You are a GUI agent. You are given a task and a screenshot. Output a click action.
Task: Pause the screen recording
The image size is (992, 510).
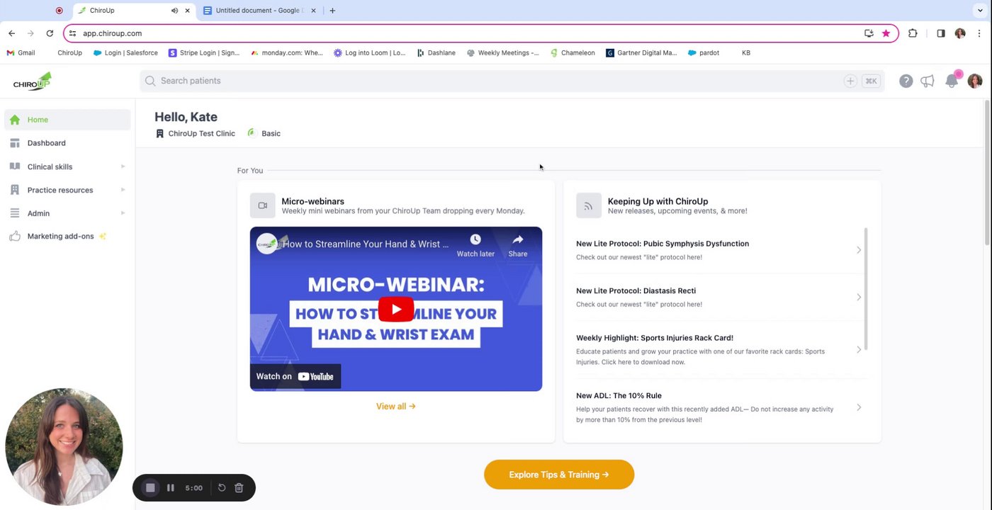[170, 487]
